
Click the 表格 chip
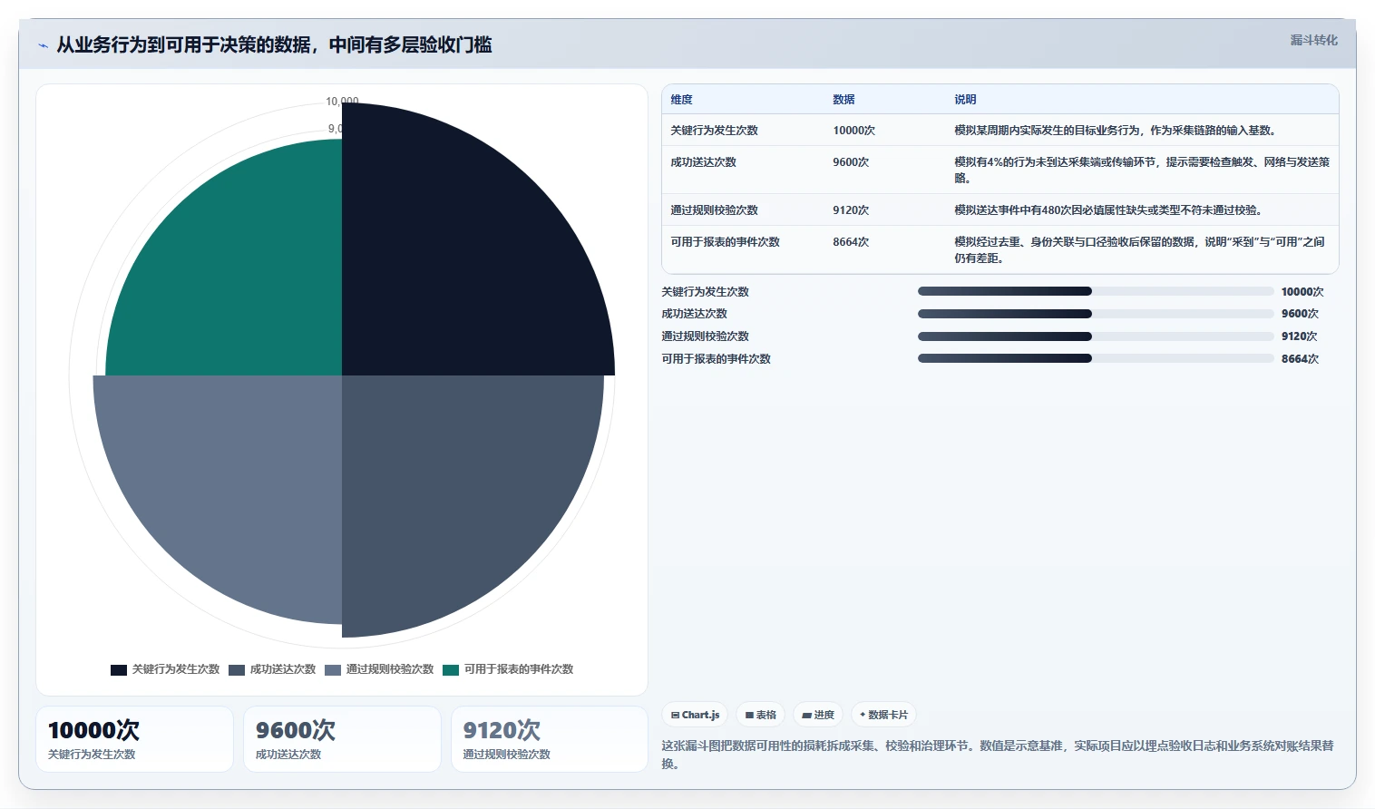coord(760,715)
